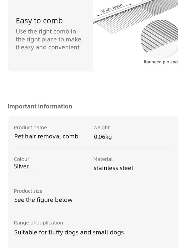Click the 'Use the right comb' description paragraph
The width and height of the screenshot is (186, 248).
(49, 39)
